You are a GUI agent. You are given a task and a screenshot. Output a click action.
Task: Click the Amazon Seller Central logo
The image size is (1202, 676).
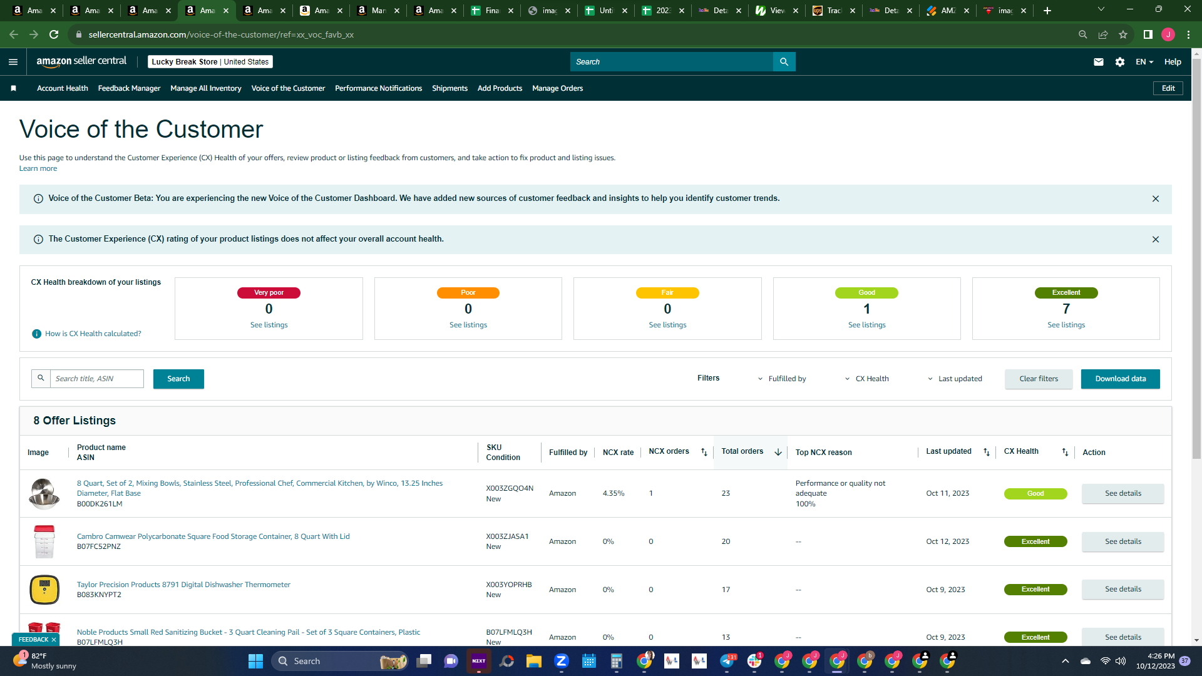coord(81,61)
